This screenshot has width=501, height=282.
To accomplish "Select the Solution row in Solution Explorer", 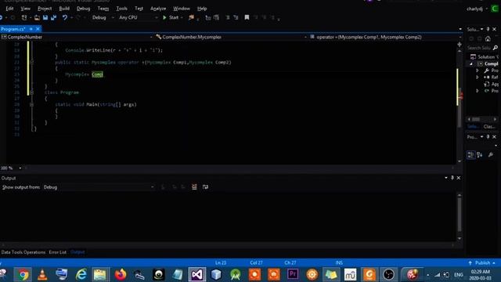I will click(x=484, y=57).
